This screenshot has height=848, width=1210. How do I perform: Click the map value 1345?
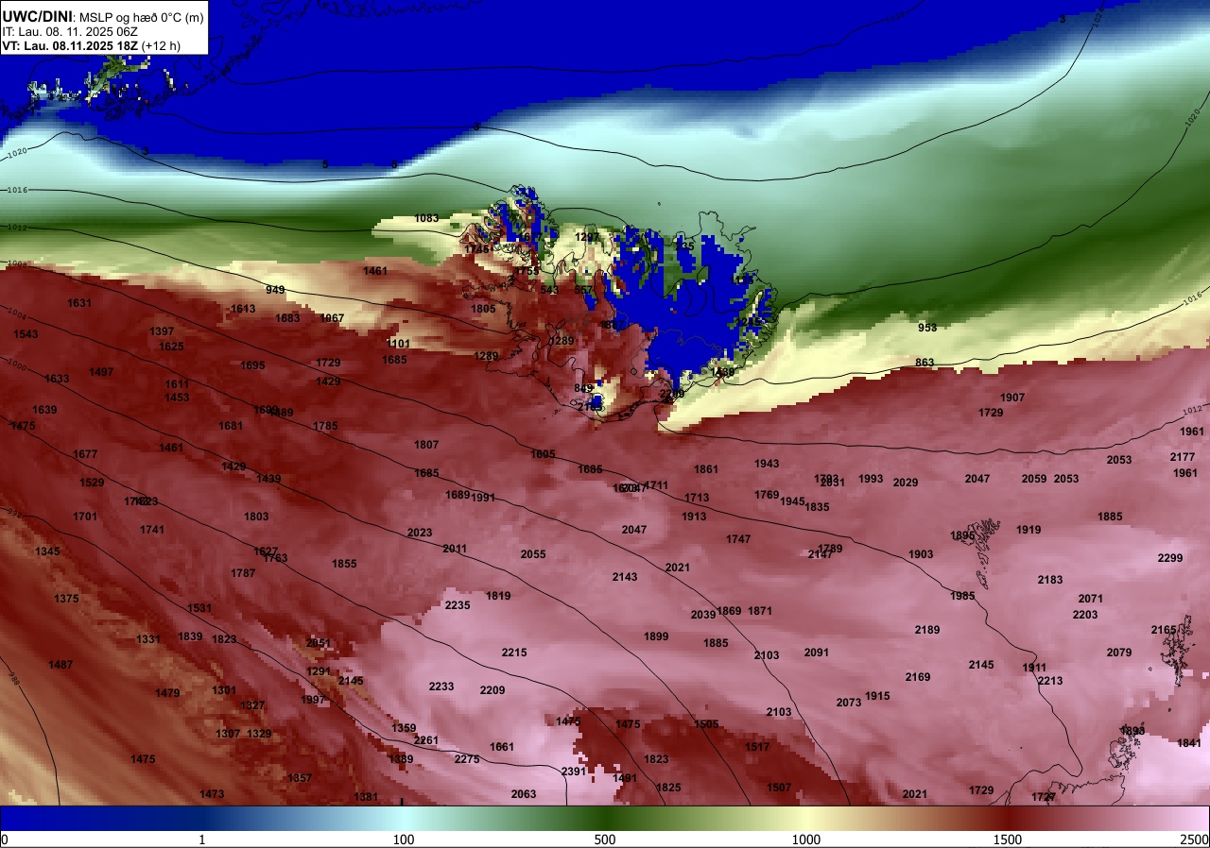click(x=47, y=551)
